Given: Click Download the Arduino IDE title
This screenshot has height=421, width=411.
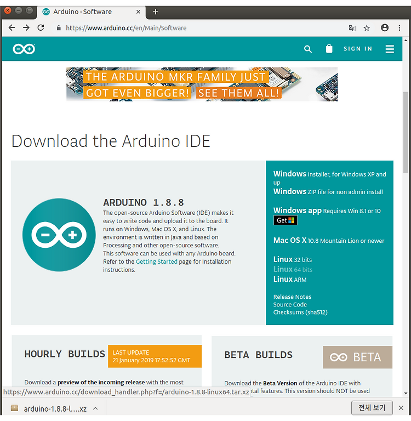Looking at the screenshot, I should [111, 141].
